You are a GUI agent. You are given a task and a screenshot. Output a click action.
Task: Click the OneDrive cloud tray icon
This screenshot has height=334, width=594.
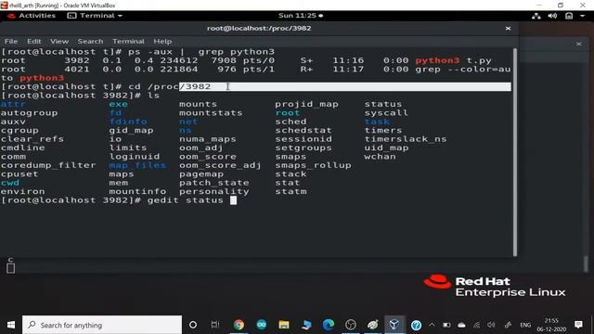click(461, 325)
